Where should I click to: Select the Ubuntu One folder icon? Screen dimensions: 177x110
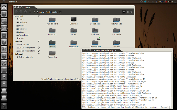(95, 43)
